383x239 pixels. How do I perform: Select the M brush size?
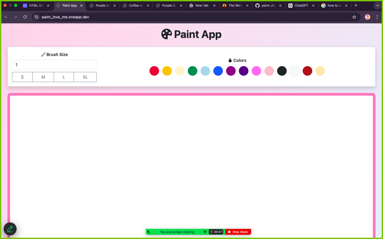(x=43, y=77)
